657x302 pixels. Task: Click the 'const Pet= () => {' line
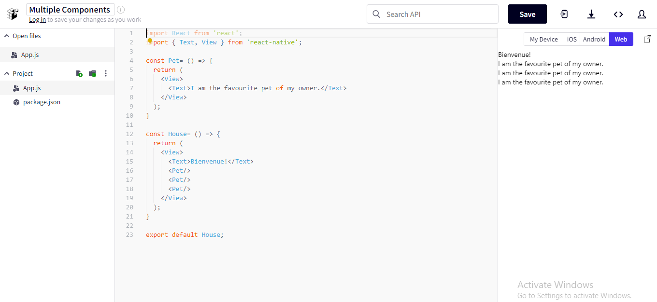tap(179, 61)
